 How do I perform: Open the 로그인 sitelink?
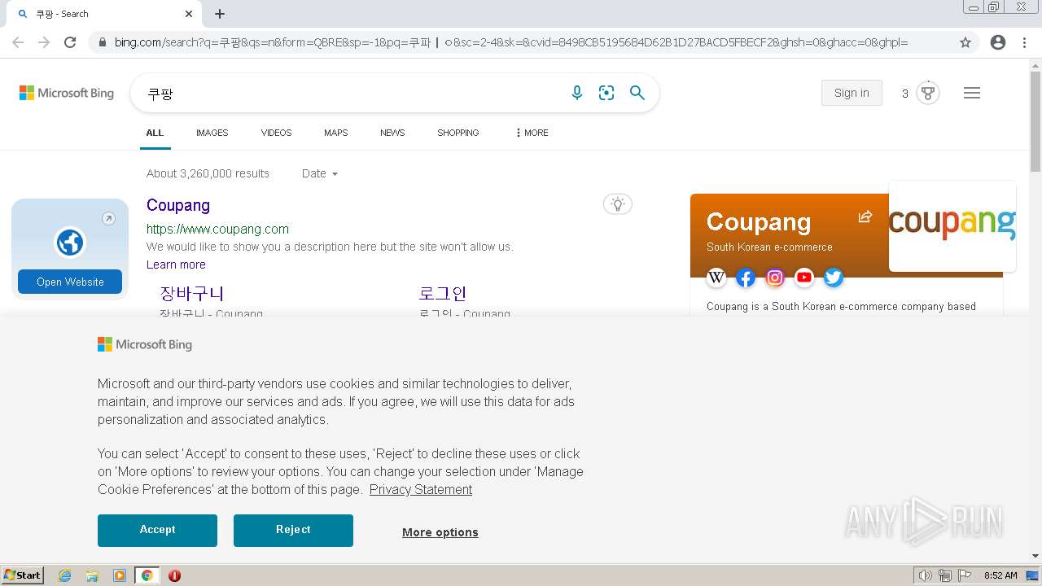click(443, 293)
